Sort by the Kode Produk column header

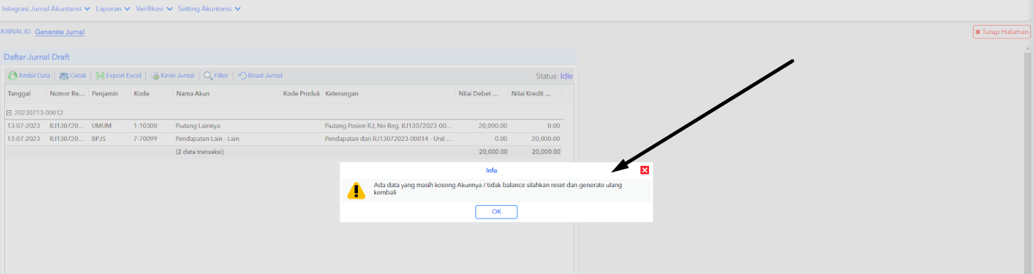[x=301, y=93]
